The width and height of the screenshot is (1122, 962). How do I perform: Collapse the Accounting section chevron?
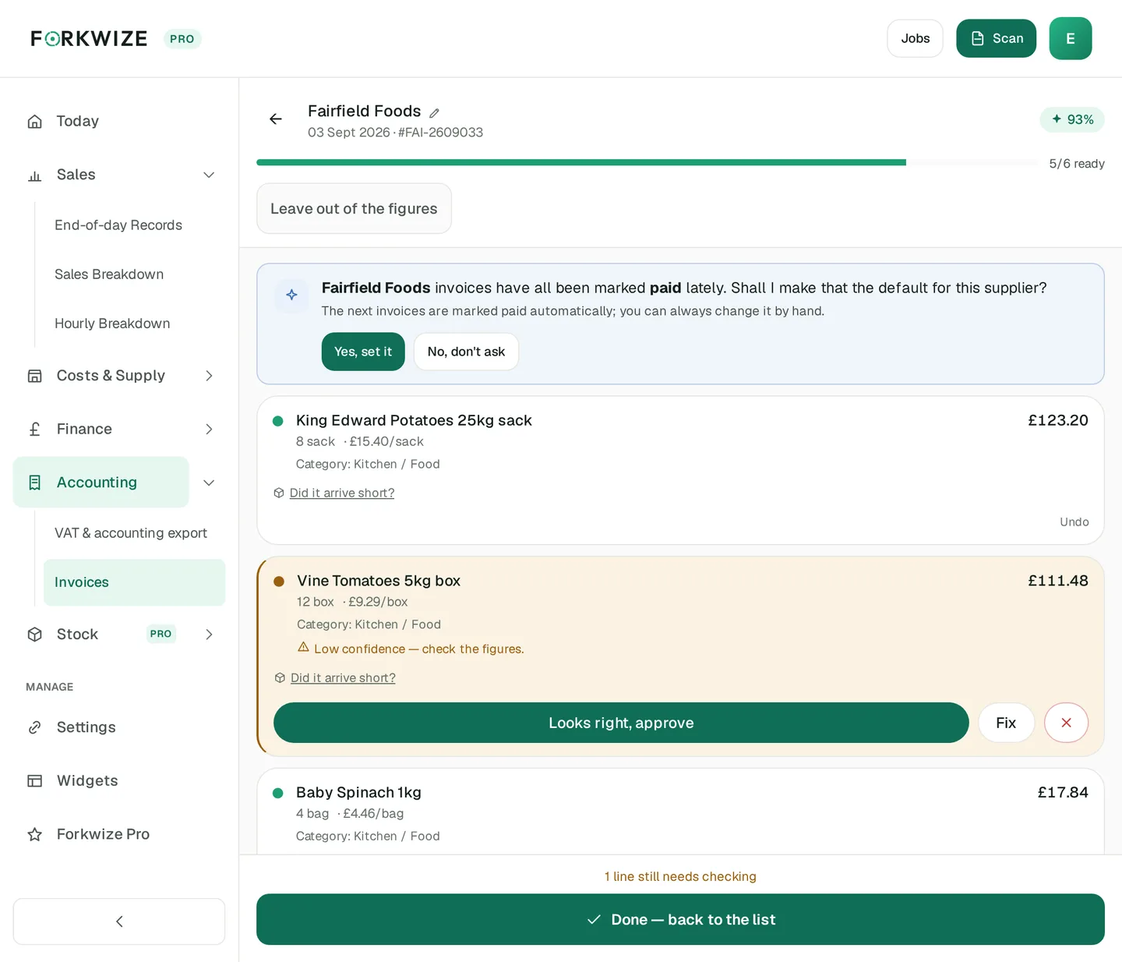[x=209, y=483]
